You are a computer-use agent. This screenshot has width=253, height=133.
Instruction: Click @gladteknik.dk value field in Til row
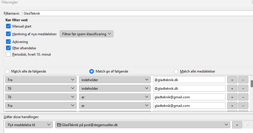(x=189, y=88)
